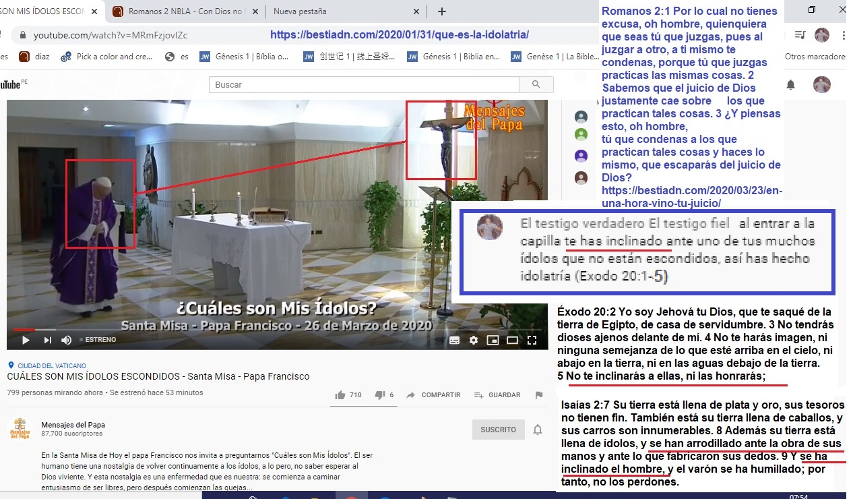Viewport: 853px width, 499px height.
Task: Switch to theater mode
Action: pyautogui.click(x=512, y=340)
